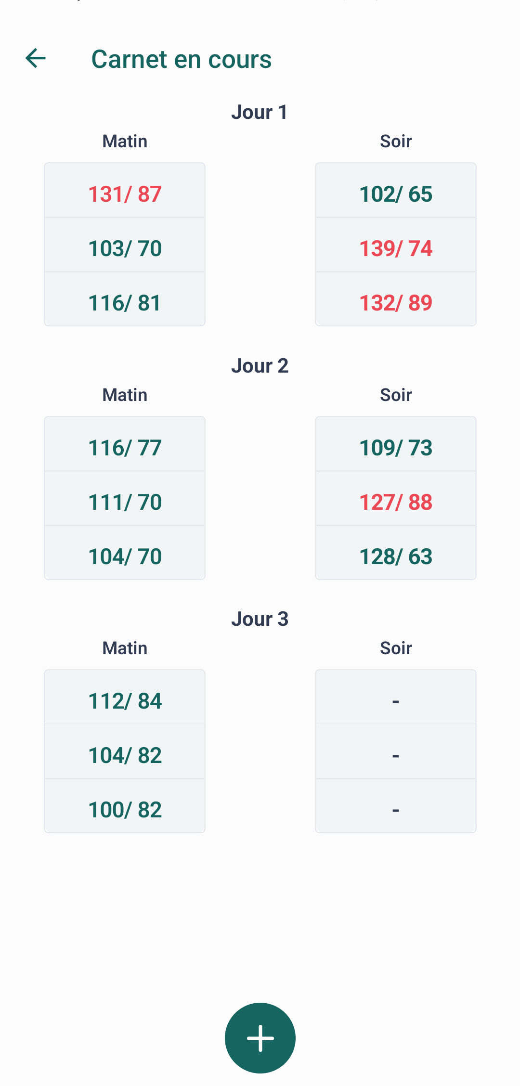The width and height of the screenshot is (520, 1086).
Task: Open red evening reading 139/74
Action: (x=396, y=245)
